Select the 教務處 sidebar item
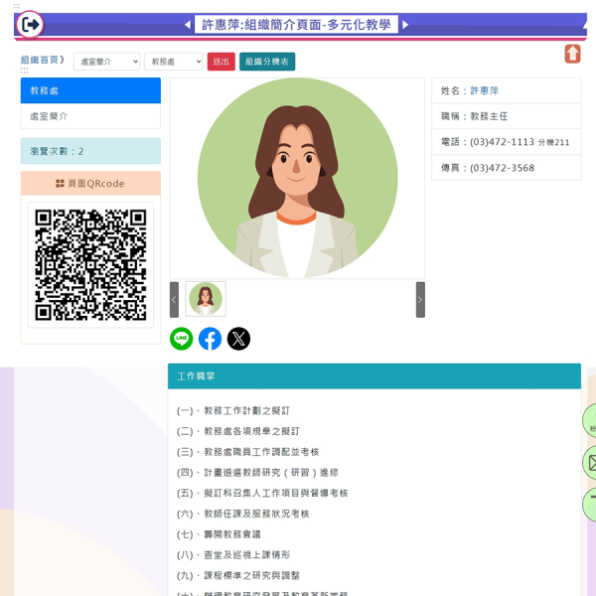The image size is (596, 596). click(x=90, y=90)
